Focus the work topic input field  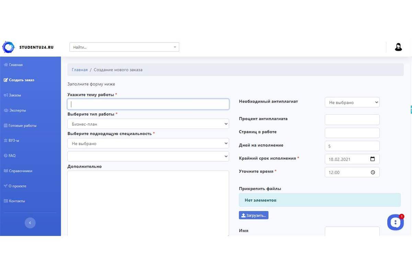(148, 104)
